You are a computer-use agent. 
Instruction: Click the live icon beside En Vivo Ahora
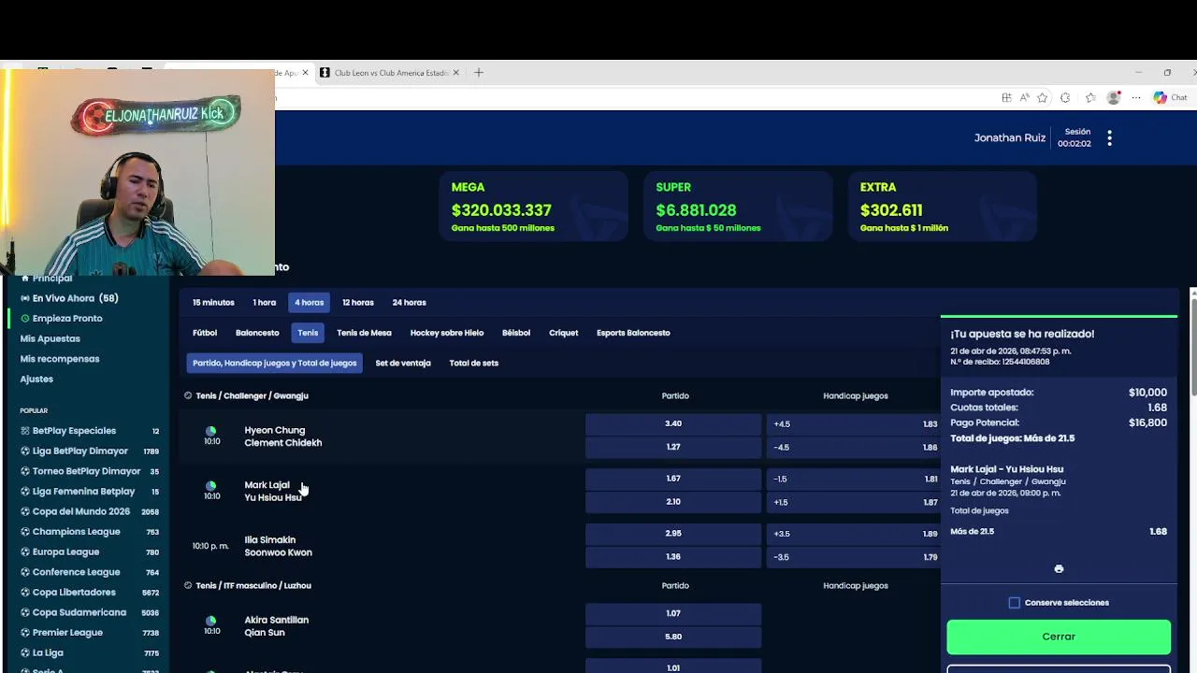[x=25, y=298]
